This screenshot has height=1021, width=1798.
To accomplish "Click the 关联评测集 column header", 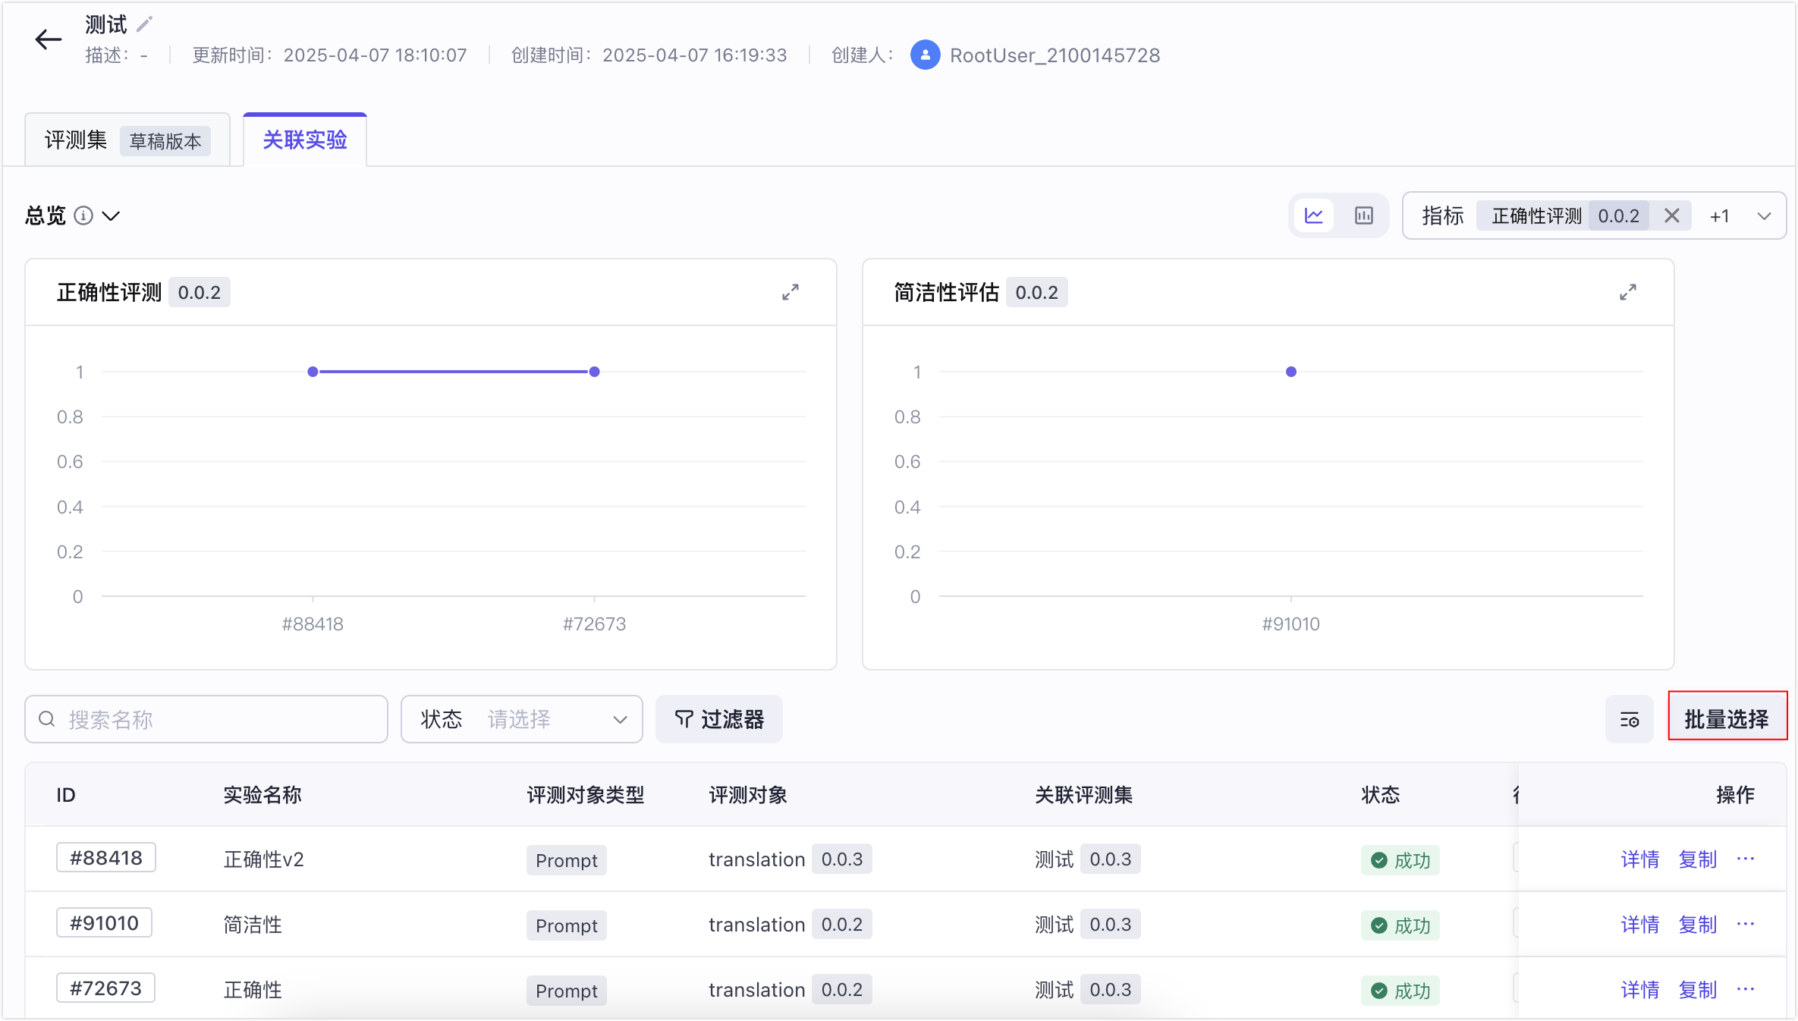I will (x=1084, y=795).
